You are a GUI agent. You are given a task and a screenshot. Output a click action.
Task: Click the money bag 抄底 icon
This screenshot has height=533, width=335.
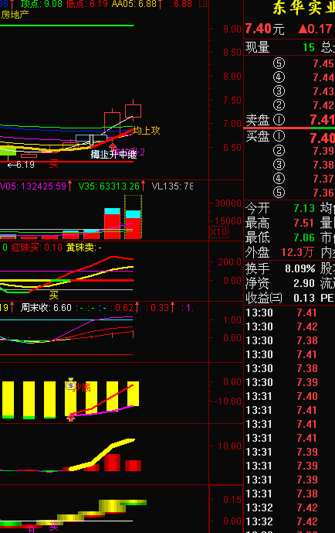click(70, 384)
